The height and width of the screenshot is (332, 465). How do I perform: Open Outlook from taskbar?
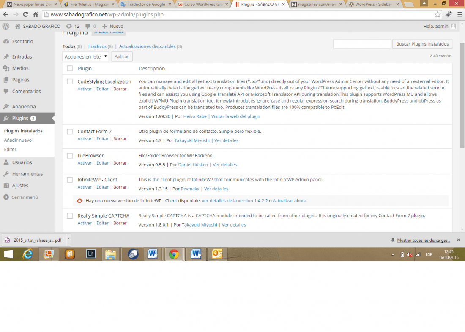(217, 254)
